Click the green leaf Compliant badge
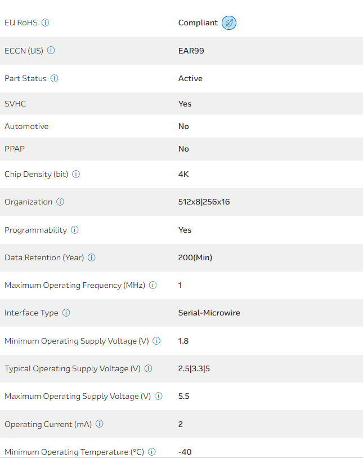This screenshot has width=363, height=458. (229, 23)
